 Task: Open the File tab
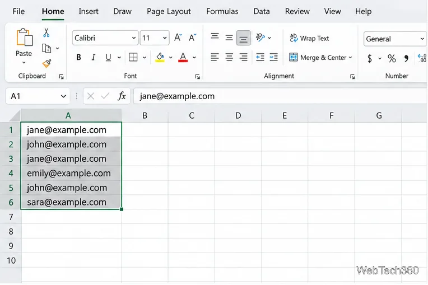[18, 11]
